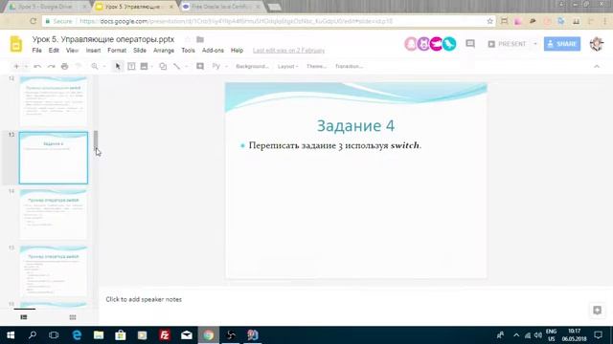
Task: Add a comment from the toolbar
Action: [200, 66]
